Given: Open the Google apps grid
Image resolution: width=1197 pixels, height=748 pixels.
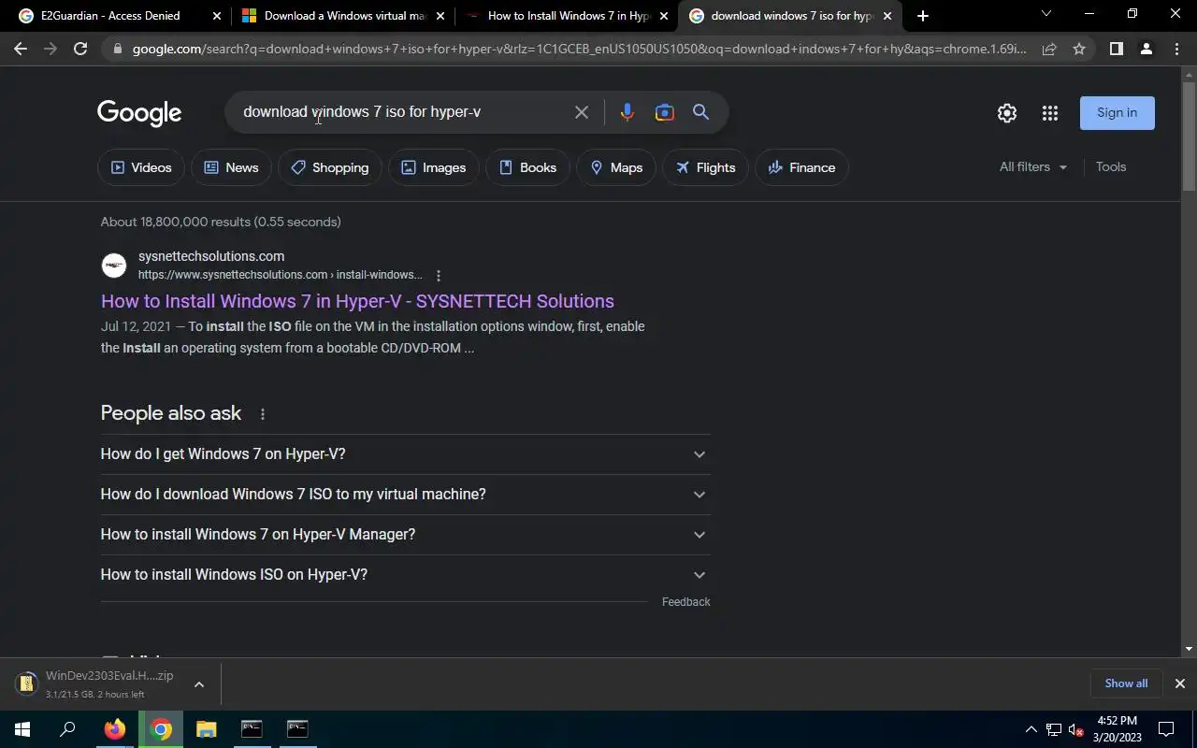Looking at the screenshot, I should (x=1050, y=113).
